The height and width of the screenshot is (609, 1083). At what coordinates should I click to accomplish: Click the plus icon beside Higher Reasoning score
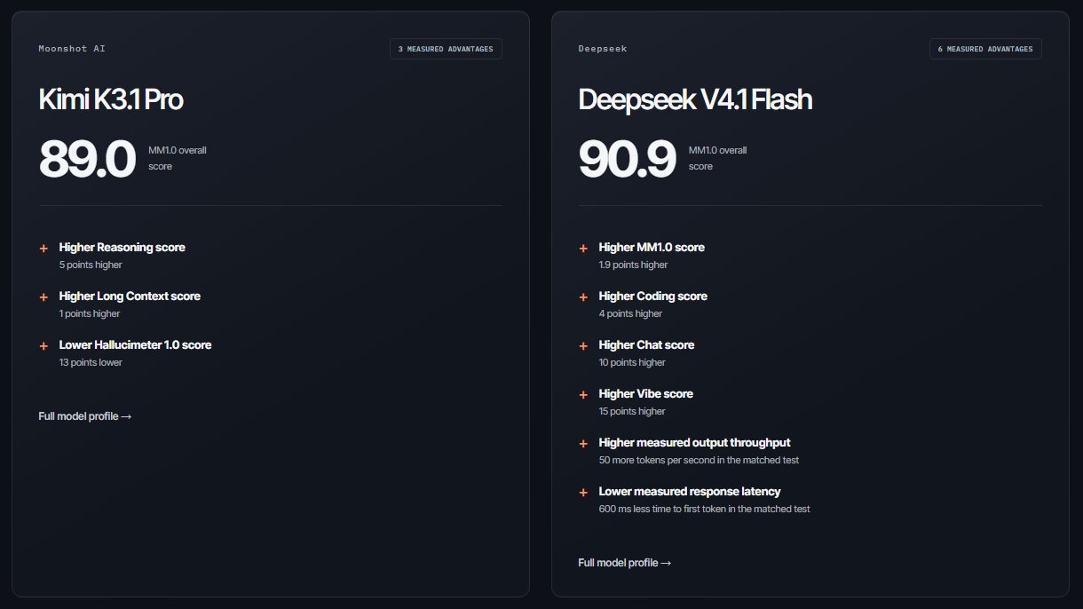coord(43,249)
